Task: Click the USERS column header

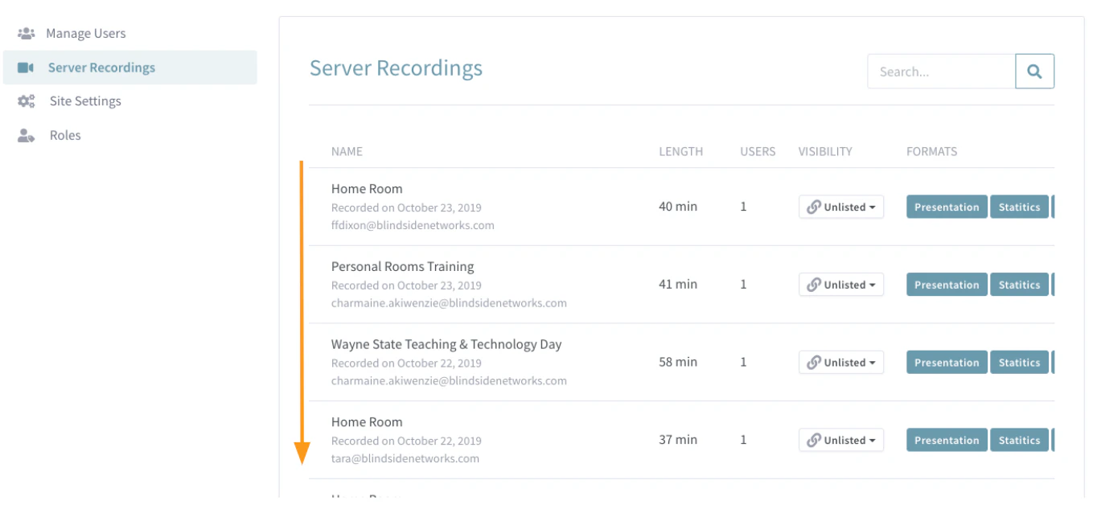Action: 758,151
